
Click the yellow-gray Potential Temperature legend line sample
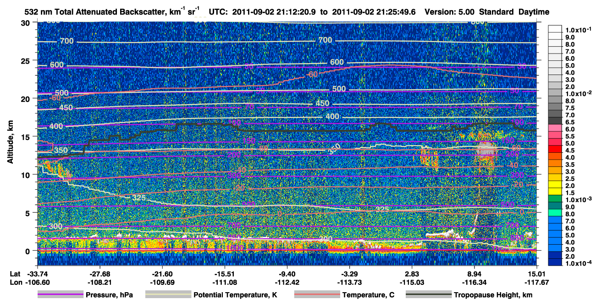[168, 295]
